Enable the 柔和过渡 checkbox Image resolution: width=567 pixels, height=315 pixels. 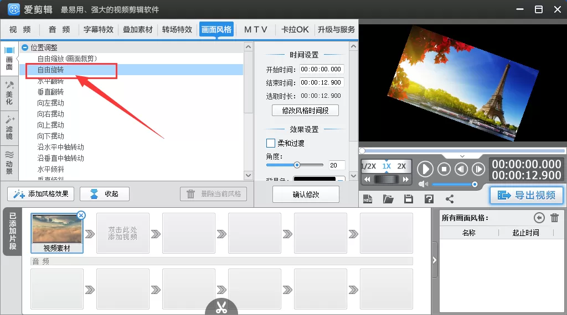click(x=270, y=143)
